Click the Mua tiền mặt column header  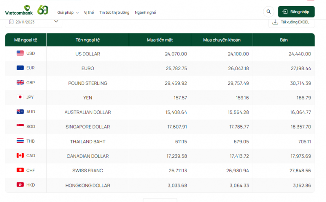coord(160,40)
